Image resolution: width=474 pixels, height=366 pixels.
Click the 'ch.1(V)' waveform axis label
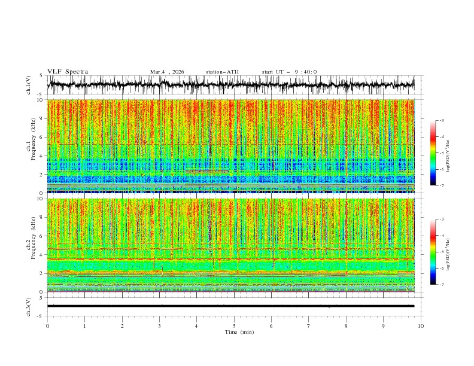(29, 85)
